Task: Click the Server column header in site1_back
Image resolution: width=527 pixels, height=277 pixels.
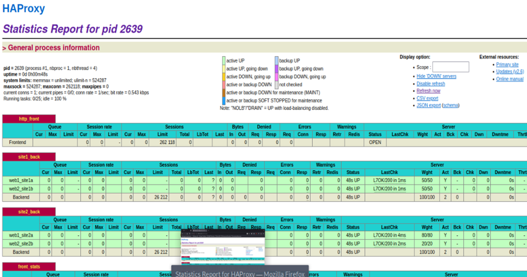Action: click(x=437, y=165)
